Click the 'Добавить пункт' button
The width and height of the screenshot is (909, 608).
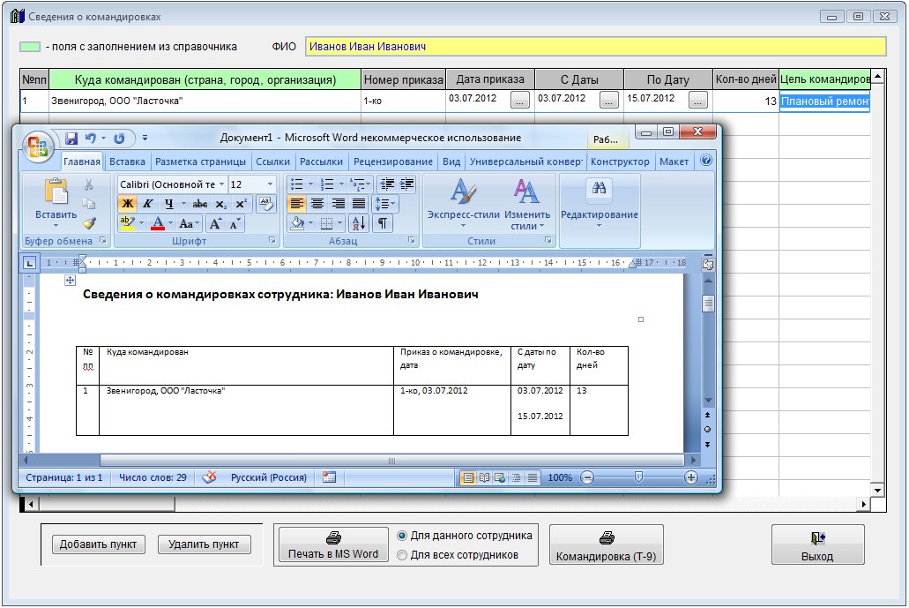[x=98, y=544]
